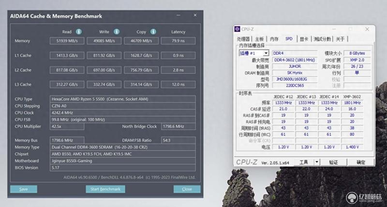387x207 pixels.
Task: Click the CPU Multiplier value 42.5x
Action: [x=67, y=126]
